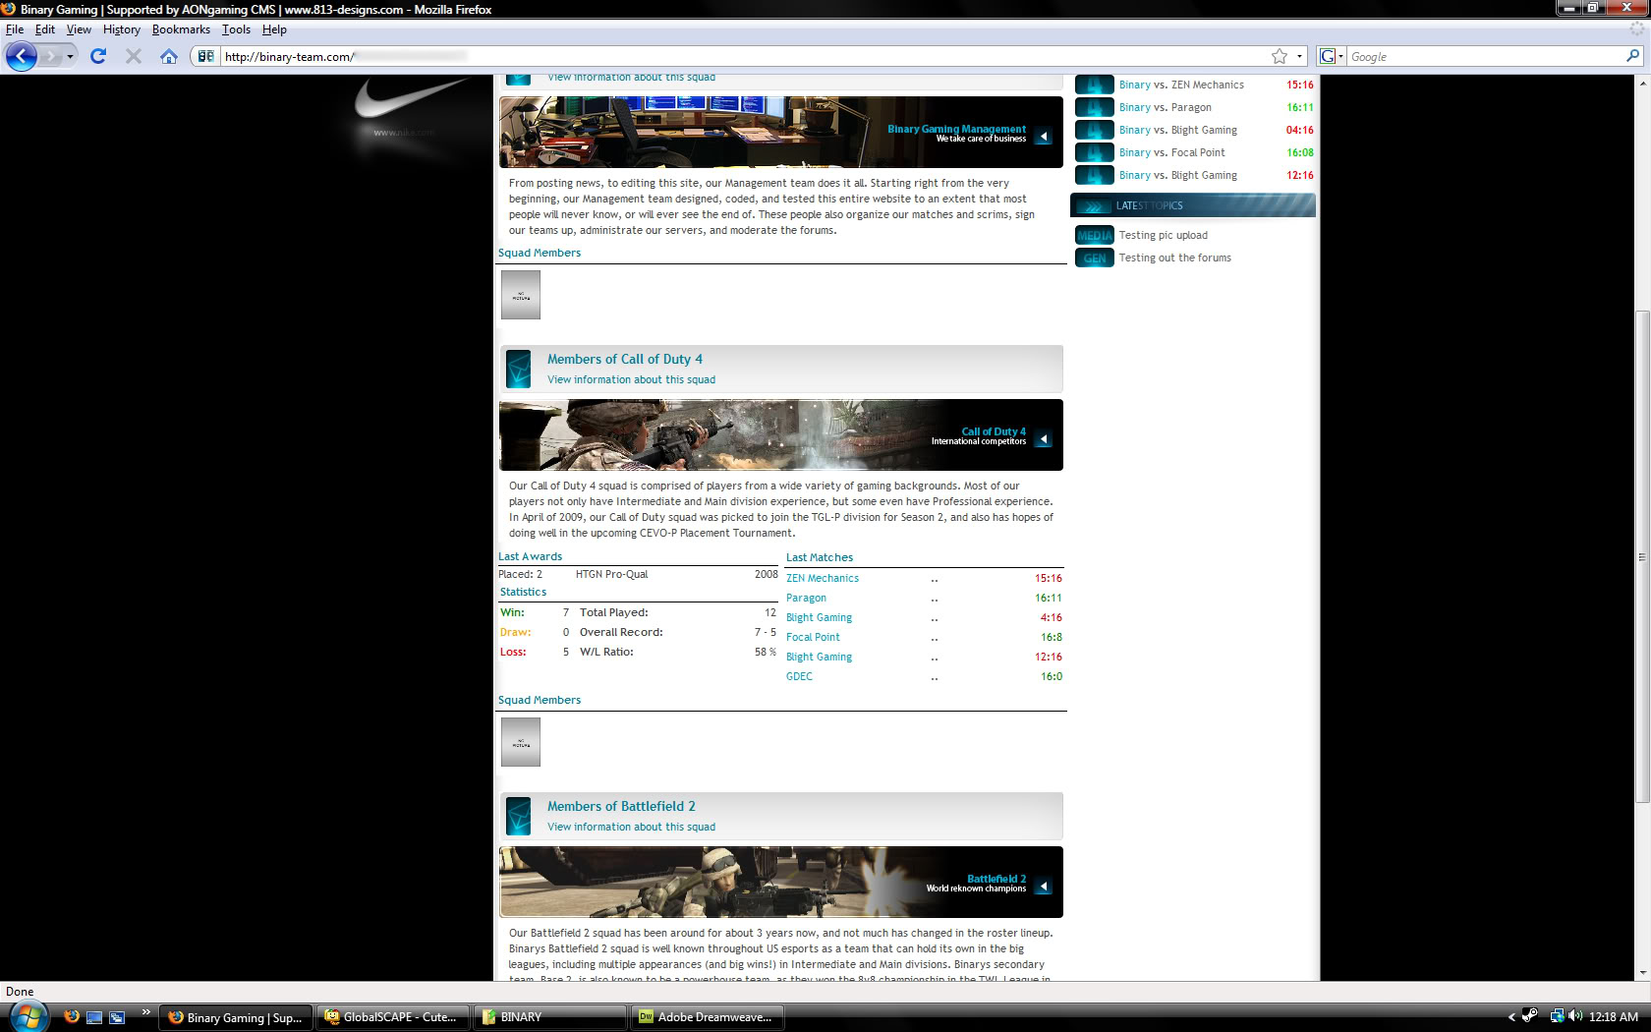Click game icon beside Binary vs. Focal Point

1095,152
